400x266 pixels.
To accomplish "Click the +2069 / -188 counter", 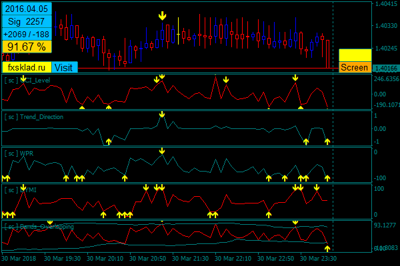I will (27, 34).
